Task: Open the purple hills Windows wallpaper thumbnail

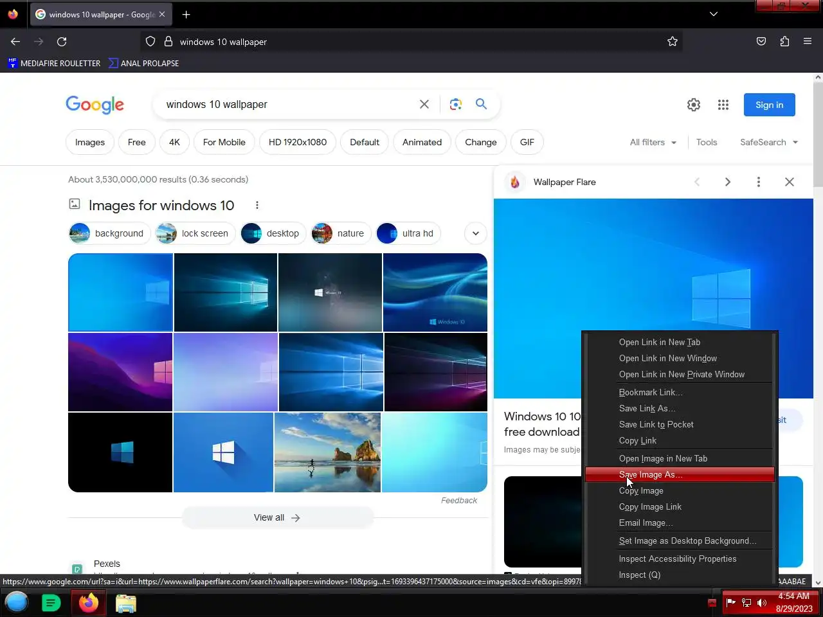Action: (x=120, y=372)
